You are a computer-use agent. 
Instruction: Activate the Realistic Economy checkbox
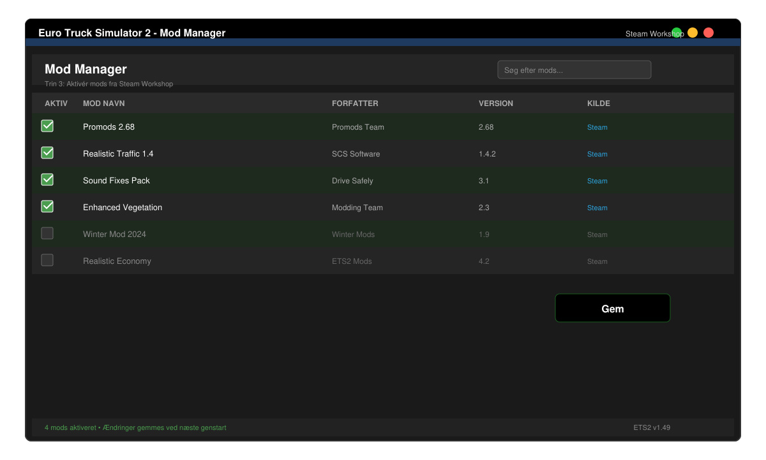click(x=47, y=260)
